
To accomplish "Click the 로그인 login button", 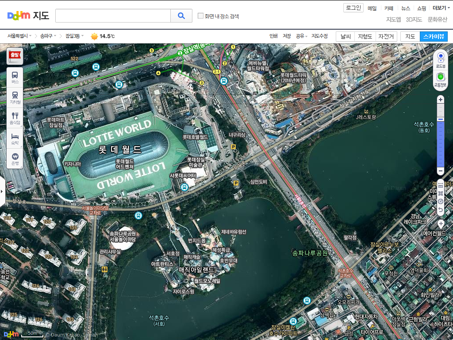I will tap(353, 8).
